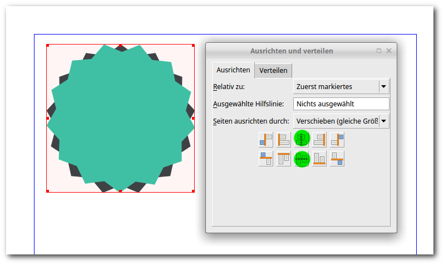444x265 pixels.
Task: Center objects on horizontal axis
Action: click(302, 159)
